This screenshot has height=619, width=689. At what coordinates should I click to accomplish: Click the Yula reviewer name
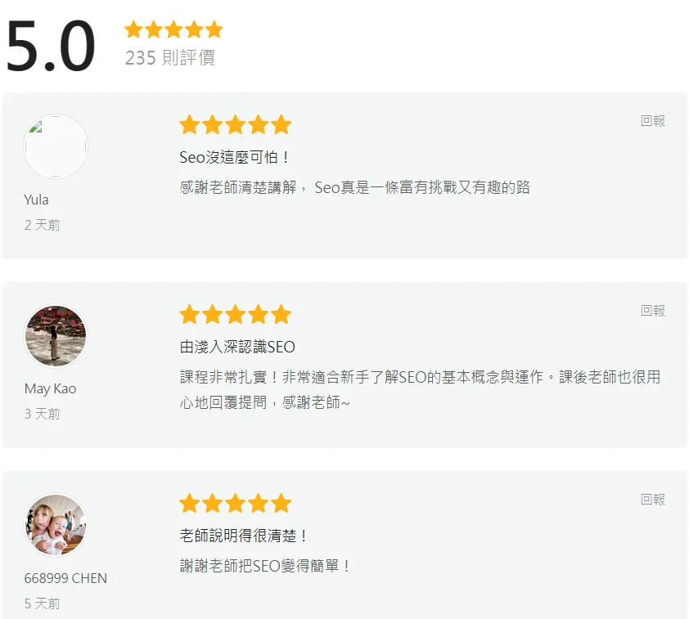pos(37,200)
